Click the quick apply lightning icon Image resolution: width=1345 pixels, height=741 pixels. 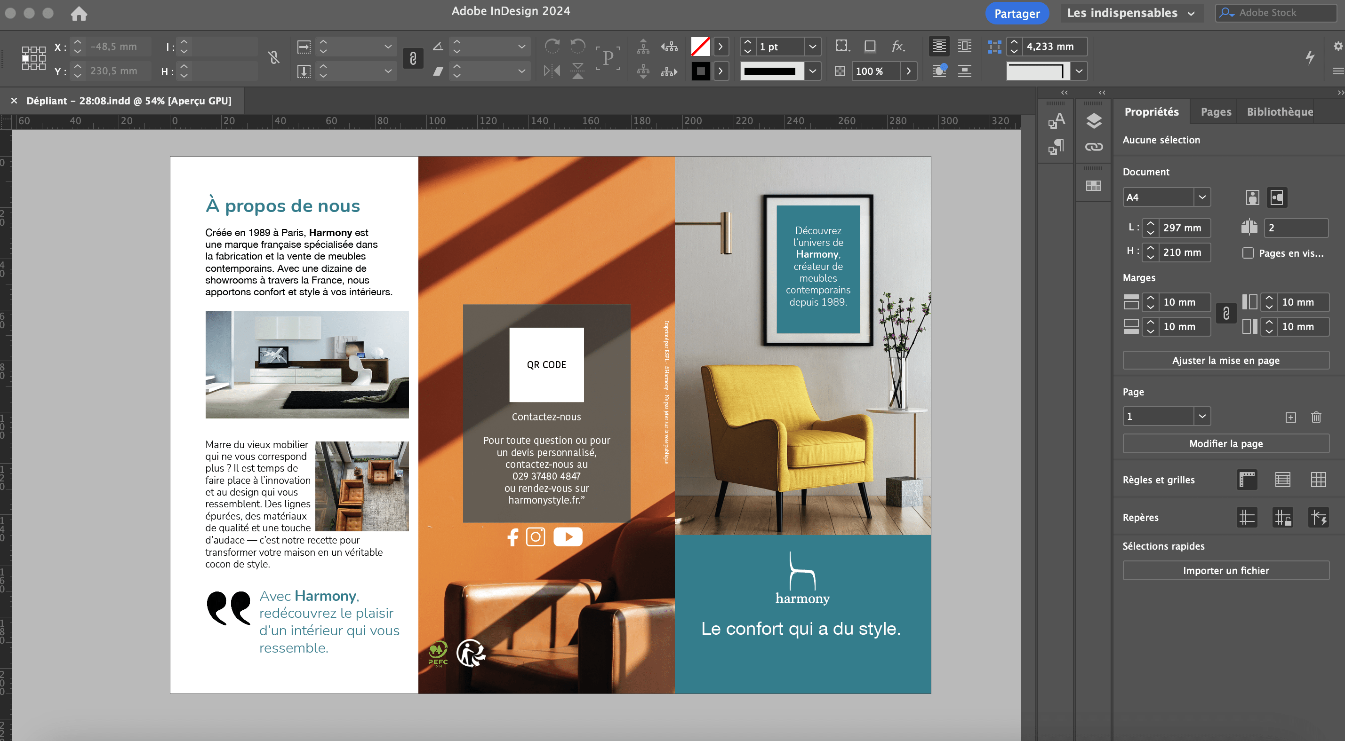pos(1310,57)
